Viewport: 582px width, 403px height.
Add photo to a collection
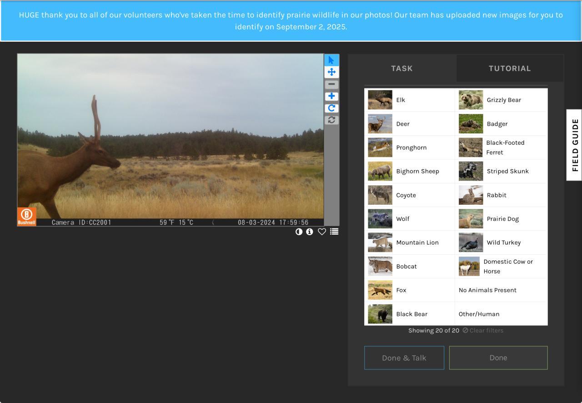click(334, 231)
